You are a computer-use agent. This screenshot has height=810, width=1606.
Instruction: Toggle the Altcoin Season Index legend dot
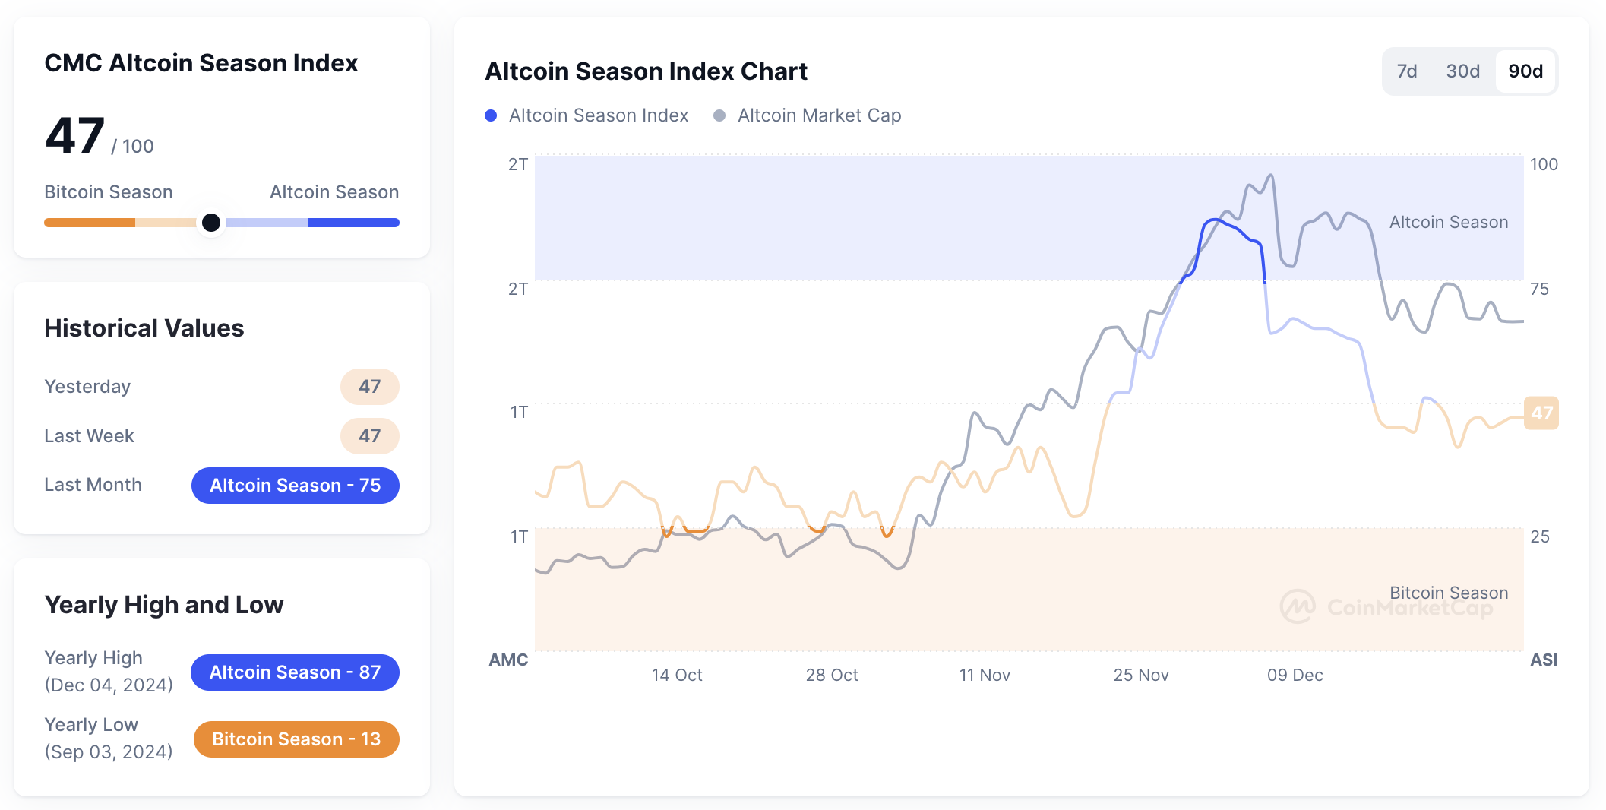click(x=491, y=115)
